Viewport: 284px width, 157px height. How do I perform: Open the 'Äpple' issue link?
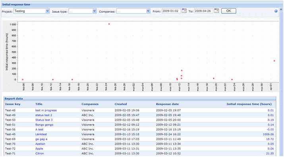39,149
